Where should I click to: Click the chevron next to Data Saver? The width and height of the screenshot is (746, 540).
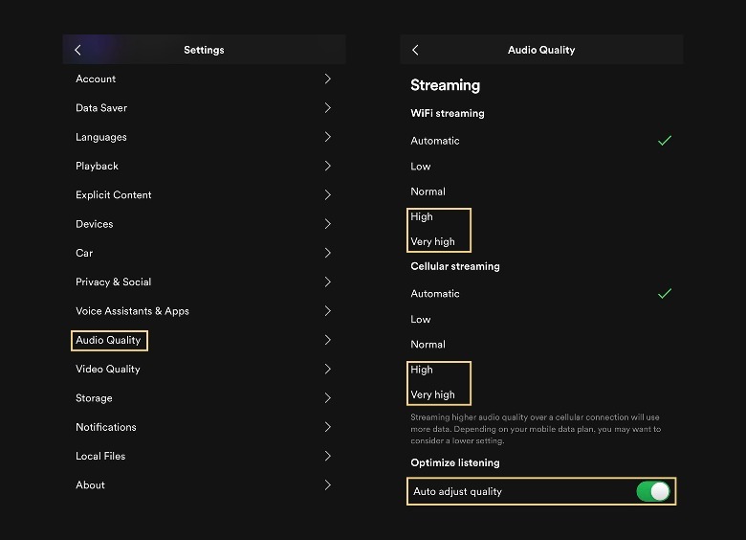327,108
